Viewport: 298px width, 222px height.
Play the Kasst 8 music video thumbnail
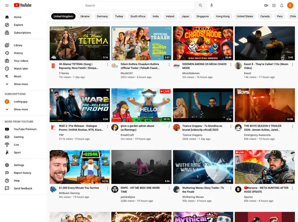(x=265, y=43)
